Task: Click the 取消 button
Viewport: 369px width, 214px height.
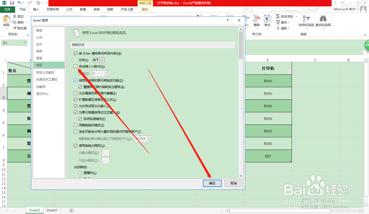Action: 234,183
